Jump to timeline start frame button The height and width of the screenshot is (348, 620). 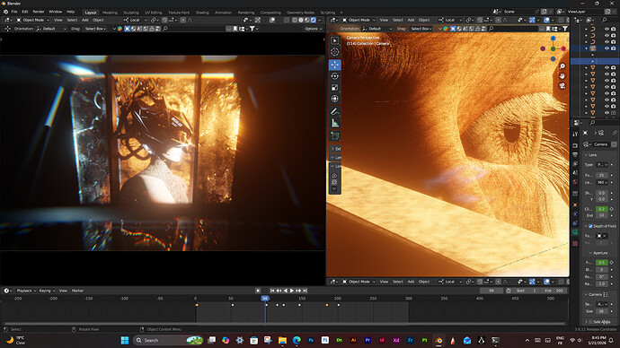[x=272, y=291]
